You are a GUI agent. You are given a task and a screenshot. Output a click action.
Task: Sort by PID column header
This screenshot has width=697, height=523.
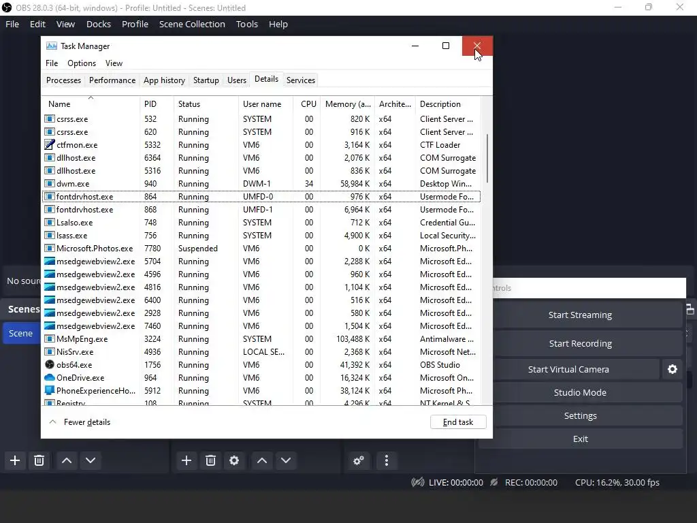click(157, 104)
